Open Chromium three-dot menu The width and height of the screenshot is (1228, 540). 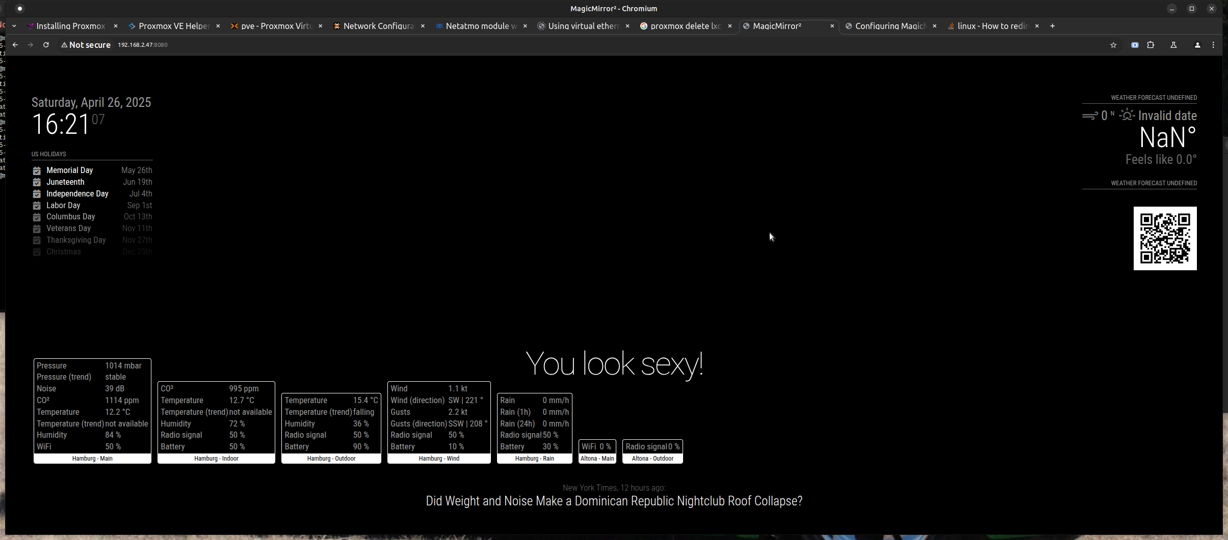(x=1213, y=45)
